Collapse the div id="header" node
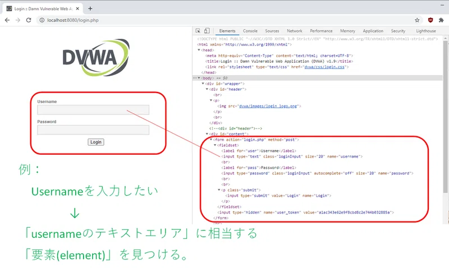449x268 pixels. click(x=207, y=89)
